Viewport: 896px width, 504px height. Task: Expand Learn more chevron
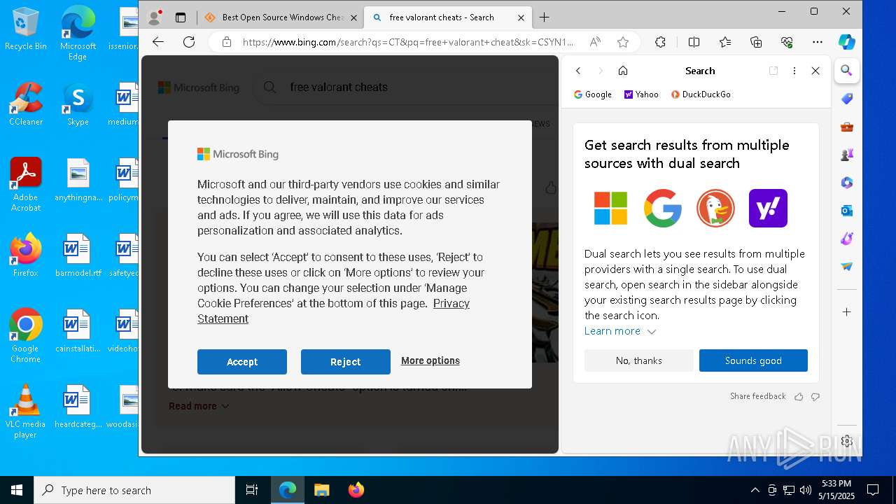tap(651, 331)
